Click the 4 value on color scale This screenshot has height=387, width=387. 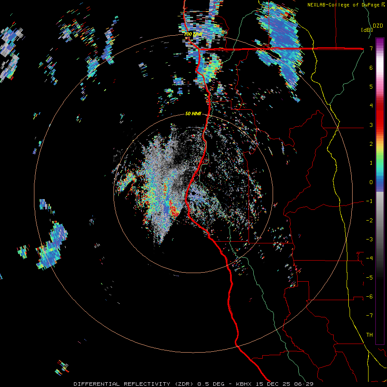tap(371, 106)
